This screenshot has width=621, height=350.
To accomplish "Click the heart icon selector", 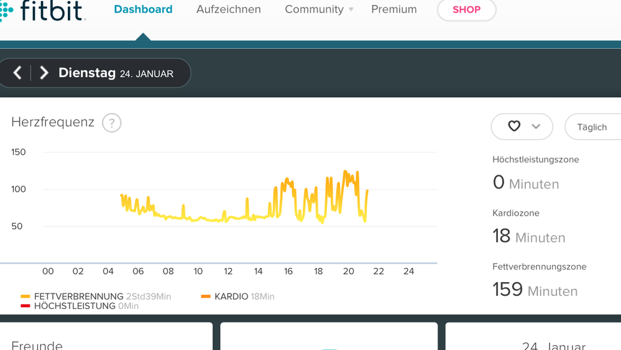I will coord(514,127).
